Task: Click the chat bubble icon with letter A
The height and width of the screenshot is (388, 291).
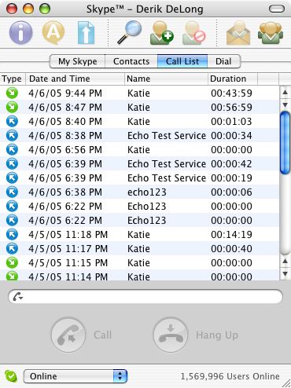Action: point(53,33)
